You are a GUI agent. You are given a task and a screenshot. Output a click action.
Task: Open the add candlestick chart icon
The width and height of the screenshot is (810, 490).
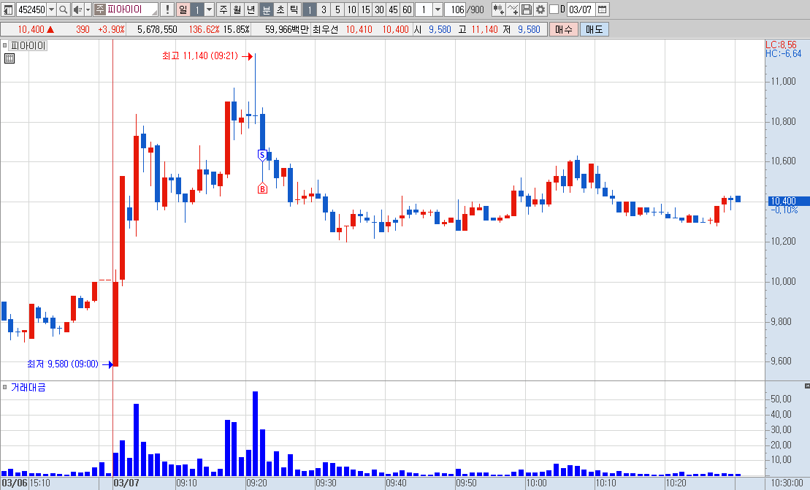click(x=499, y=9)
